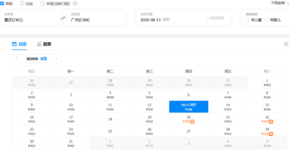Select July 28 priced ¥369
Image resolution: width=289 pixels, height=154 pixels.
click(x=110, y=82)
